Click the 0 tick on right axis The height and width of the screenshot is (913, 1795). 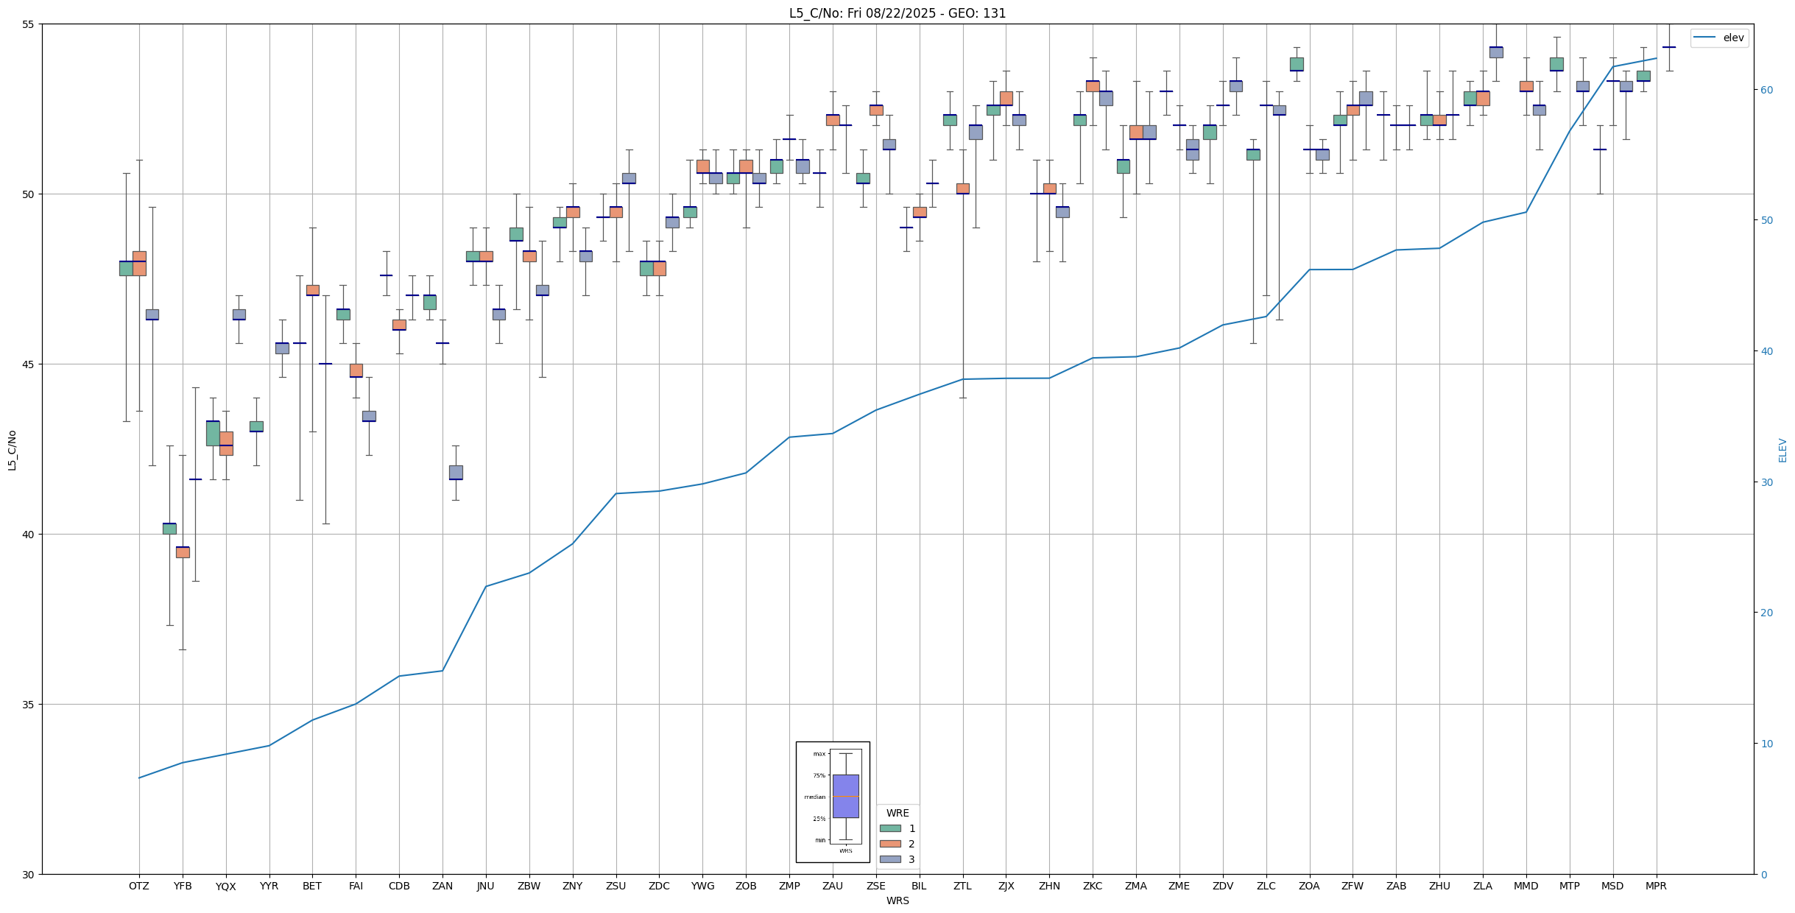pyautogui.click(x=1763, y=874)
